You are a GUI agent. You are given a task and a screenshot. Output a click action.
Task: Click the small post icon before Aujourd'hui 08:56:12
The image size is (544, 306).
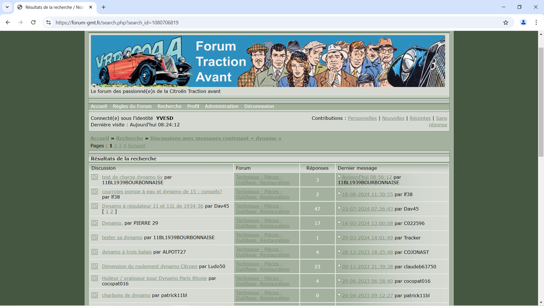click(x=339, y=176)
